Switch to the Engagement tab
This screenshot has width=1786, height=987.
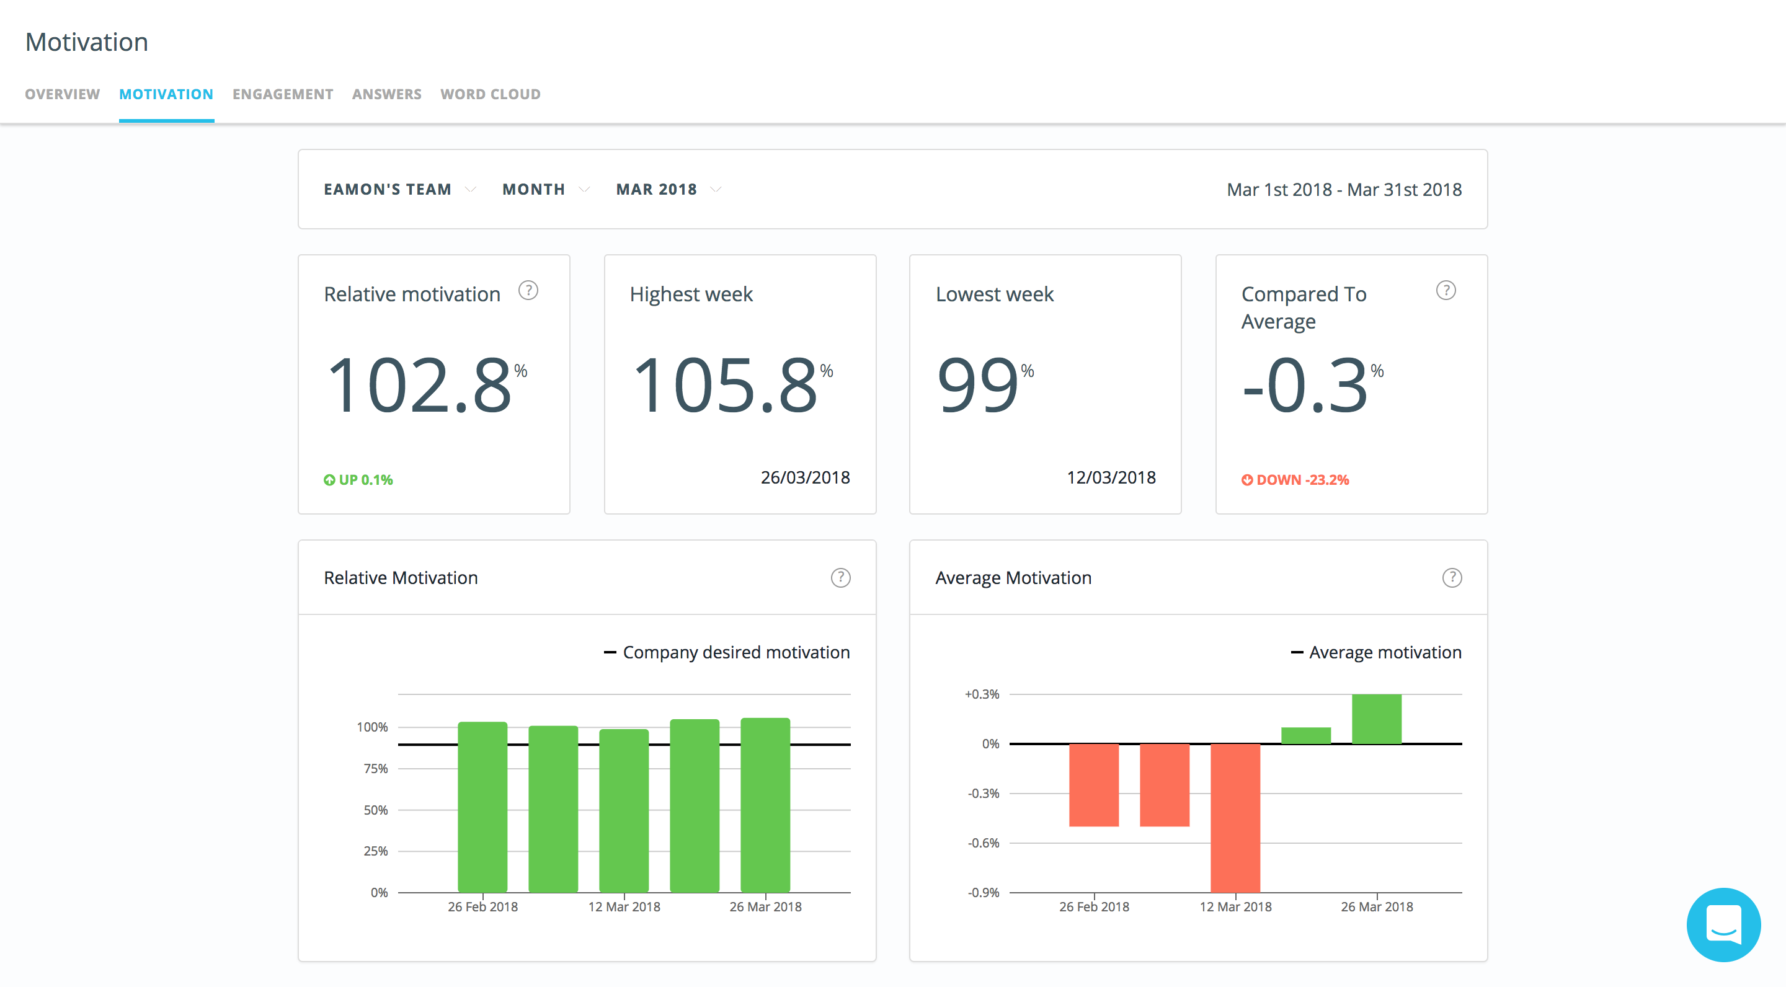tap(282, 94)
